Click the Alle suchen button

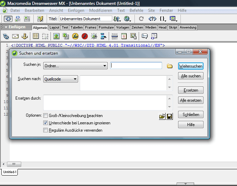[x=191, y=76]
